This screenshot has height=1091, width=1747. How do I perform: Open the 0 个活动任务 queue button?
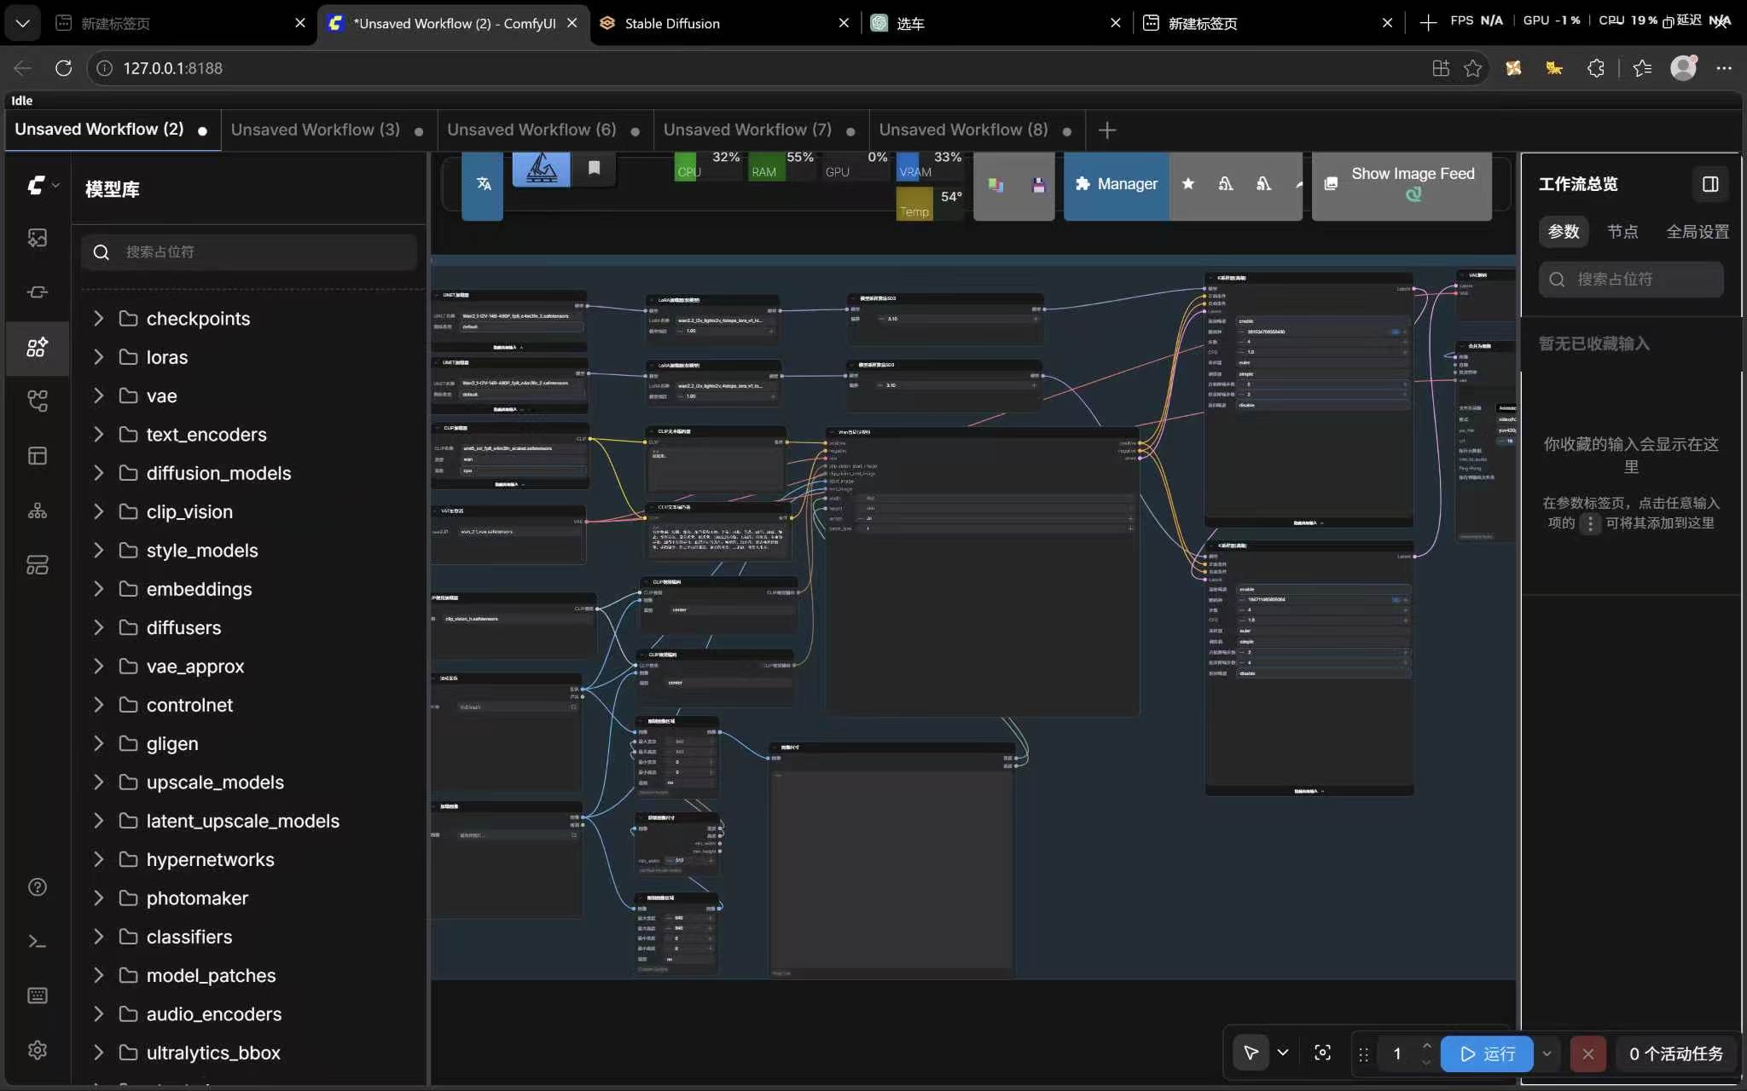tap(1675, 1054)
